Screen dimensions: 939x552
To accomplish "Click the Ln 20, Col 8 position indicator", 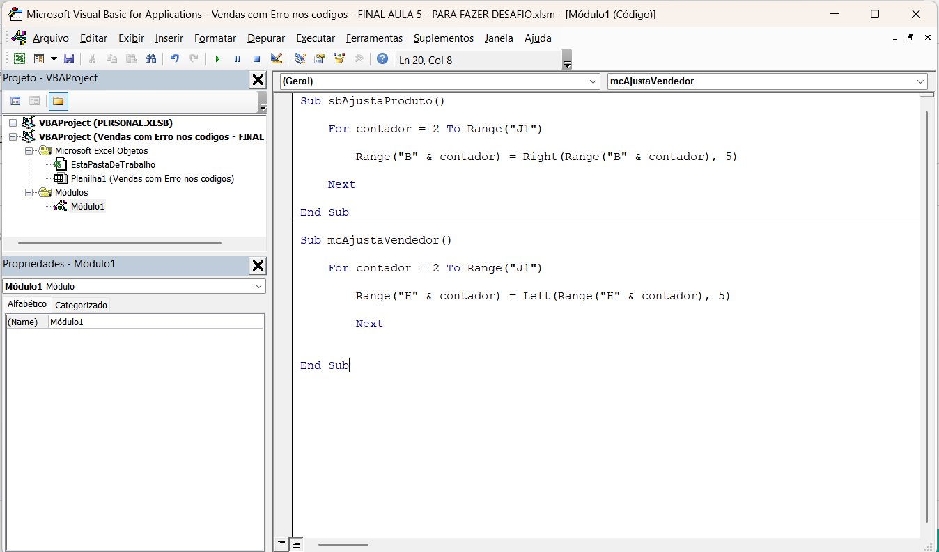I will pyautogui.click(x=426, y=60).
